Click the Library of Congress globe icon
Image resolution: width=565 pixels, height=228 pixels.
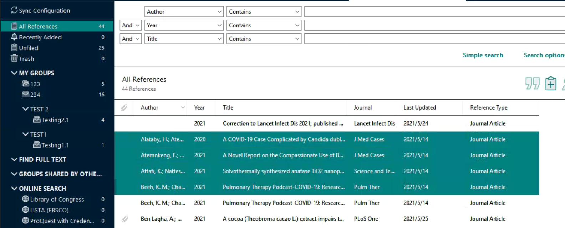tap(26, 199)
